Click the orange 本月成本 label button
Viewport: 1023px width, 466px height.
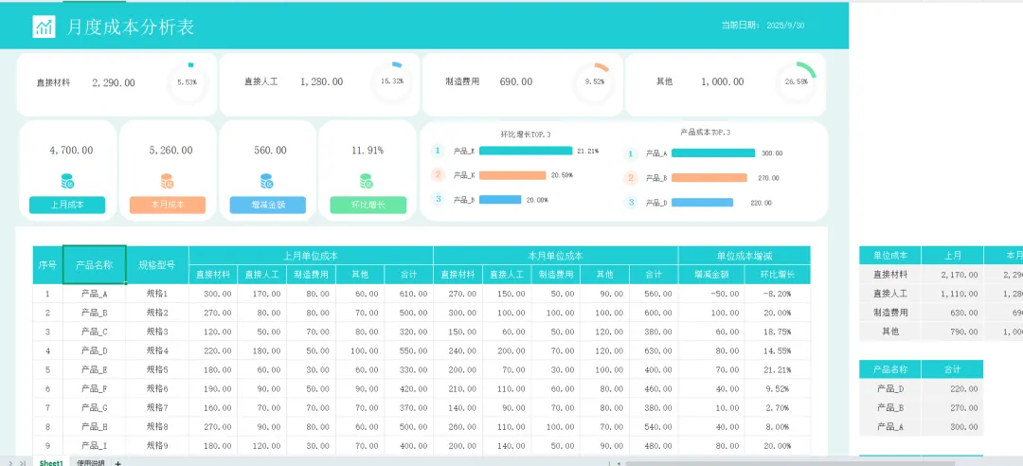coord(168,205)
